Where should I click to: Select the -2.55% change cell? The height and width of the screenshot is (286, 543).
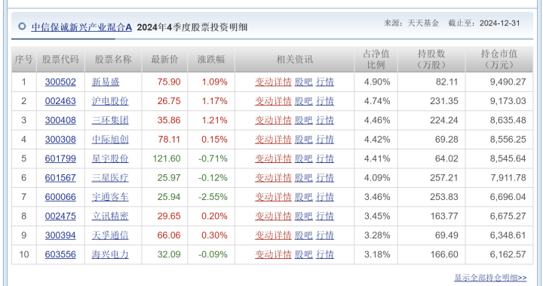211,197
